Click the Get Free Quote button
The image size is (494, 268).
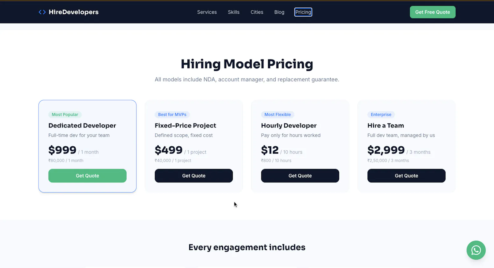pyautogui.click(x=433, y=12)
